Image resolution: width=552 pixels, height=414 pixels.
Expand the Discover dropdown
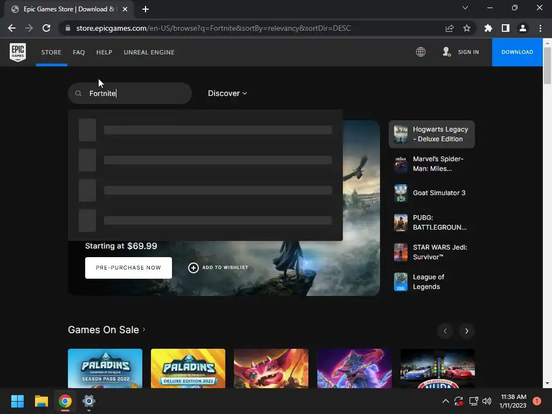pos(227,93)
